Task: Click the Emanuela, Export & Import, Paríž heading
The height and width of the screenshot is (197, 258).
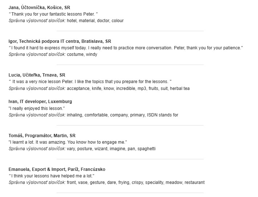Action: [57, 169]
